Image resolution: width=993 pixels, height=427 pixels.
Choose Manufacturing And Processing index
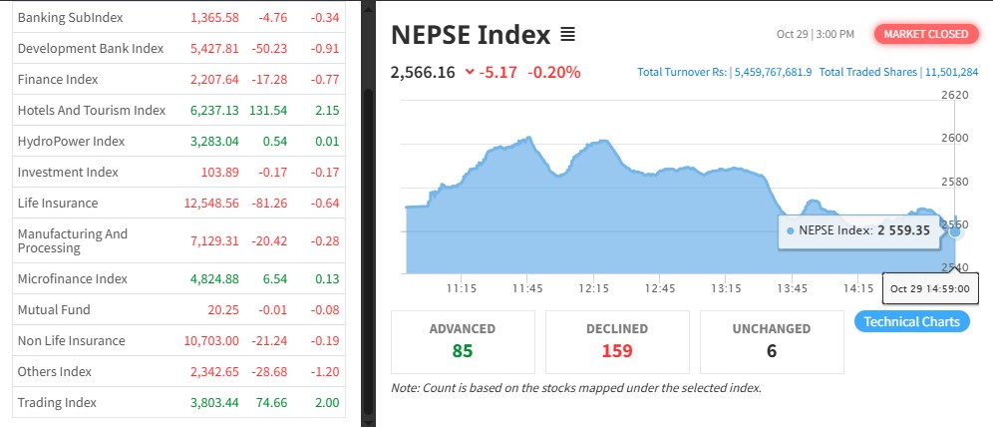73,240
